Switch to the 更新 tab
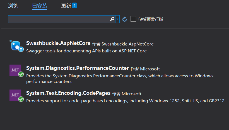229x130 pixels. click(x=66, y=6)
